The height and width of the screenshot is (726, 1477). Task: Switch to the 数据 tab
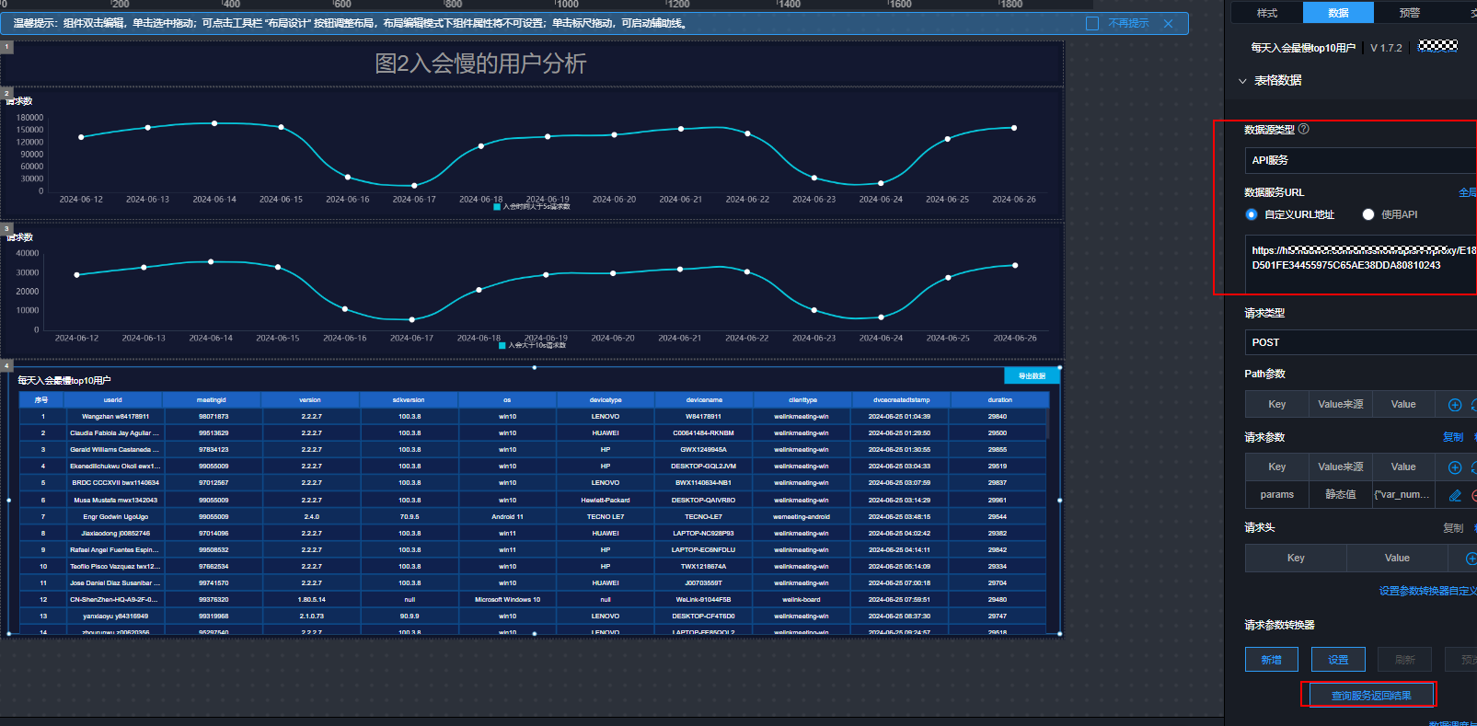(x=1338, y=13)
